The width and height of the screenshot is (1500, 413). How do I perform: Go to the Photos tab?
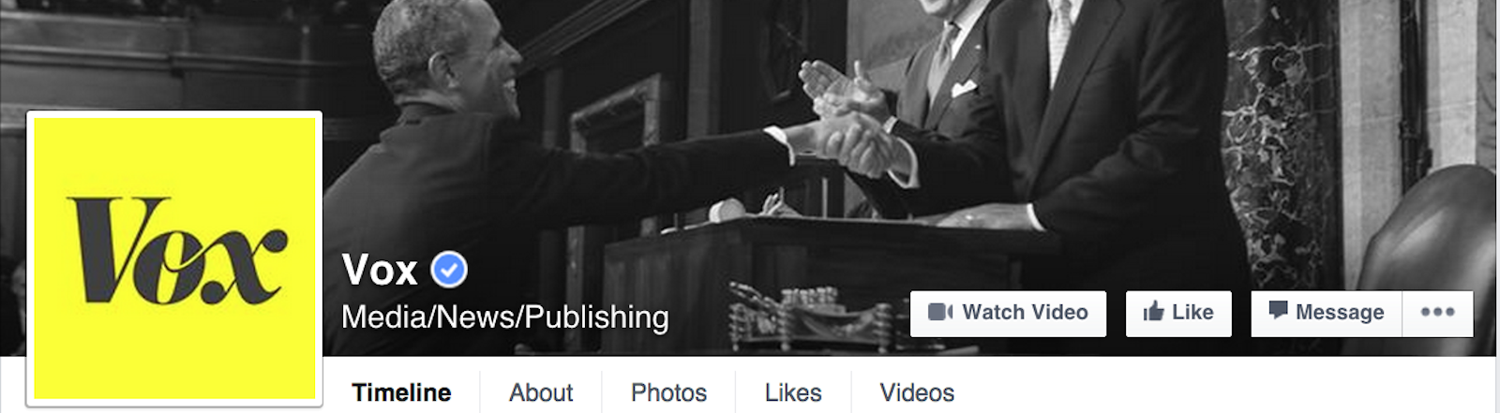click(x=668, y=392)
